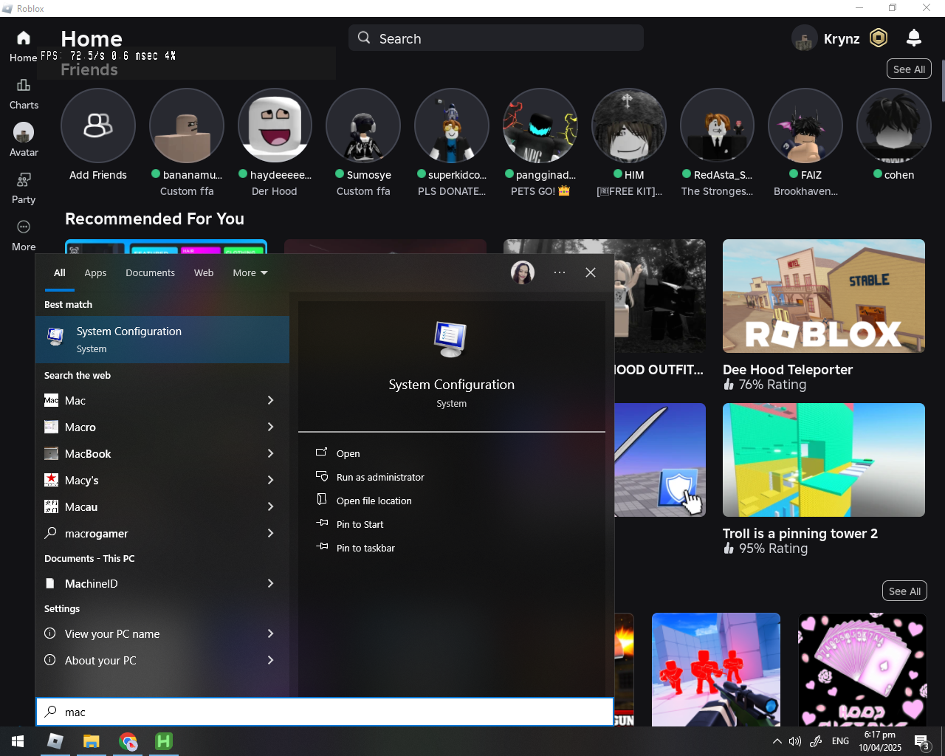The image size is (945, 756).
Task: Open FAIZ friend avatar
Action: coord(805,126)
